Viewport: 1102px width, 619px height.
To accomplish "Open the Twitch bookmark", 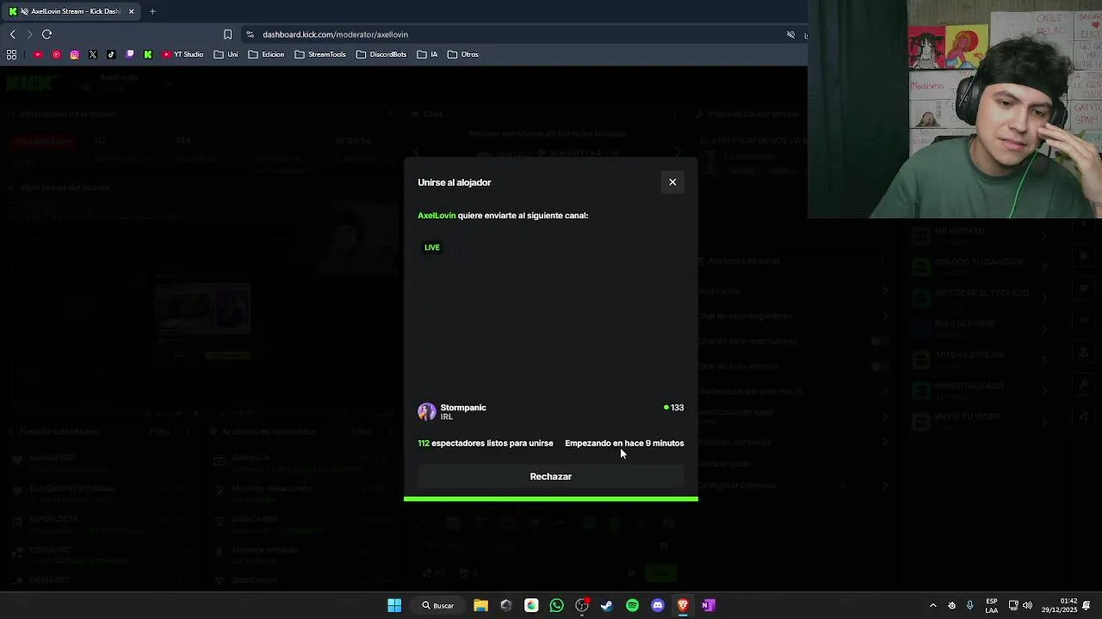I will point(130,54).
